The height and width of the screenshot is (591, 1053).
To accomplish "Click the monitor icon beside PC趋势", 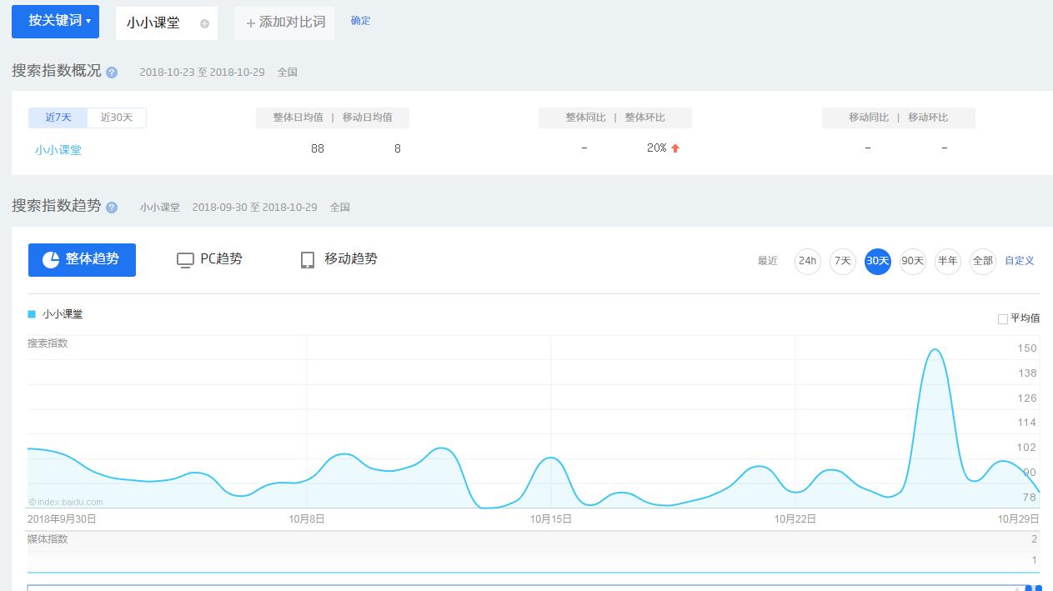I will (x=184, y=259).
